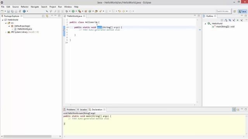The height and width of the screenshot is (139, 248).
Task: Click the Open Perspective icon
Action: [x=234, y=11]
